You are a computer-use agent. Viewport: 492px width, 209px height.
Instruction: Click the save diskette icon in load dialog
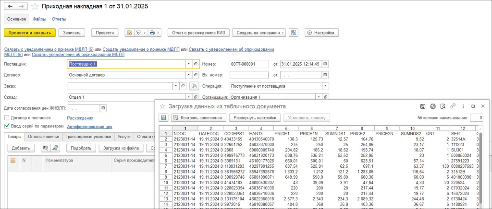163,117
